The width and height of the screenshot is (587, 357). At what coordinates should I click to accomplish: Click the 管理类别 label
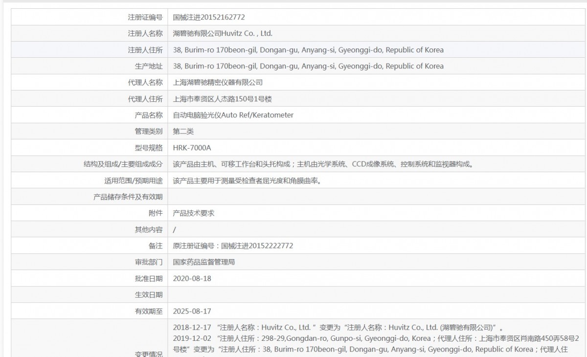coord(149,132)
